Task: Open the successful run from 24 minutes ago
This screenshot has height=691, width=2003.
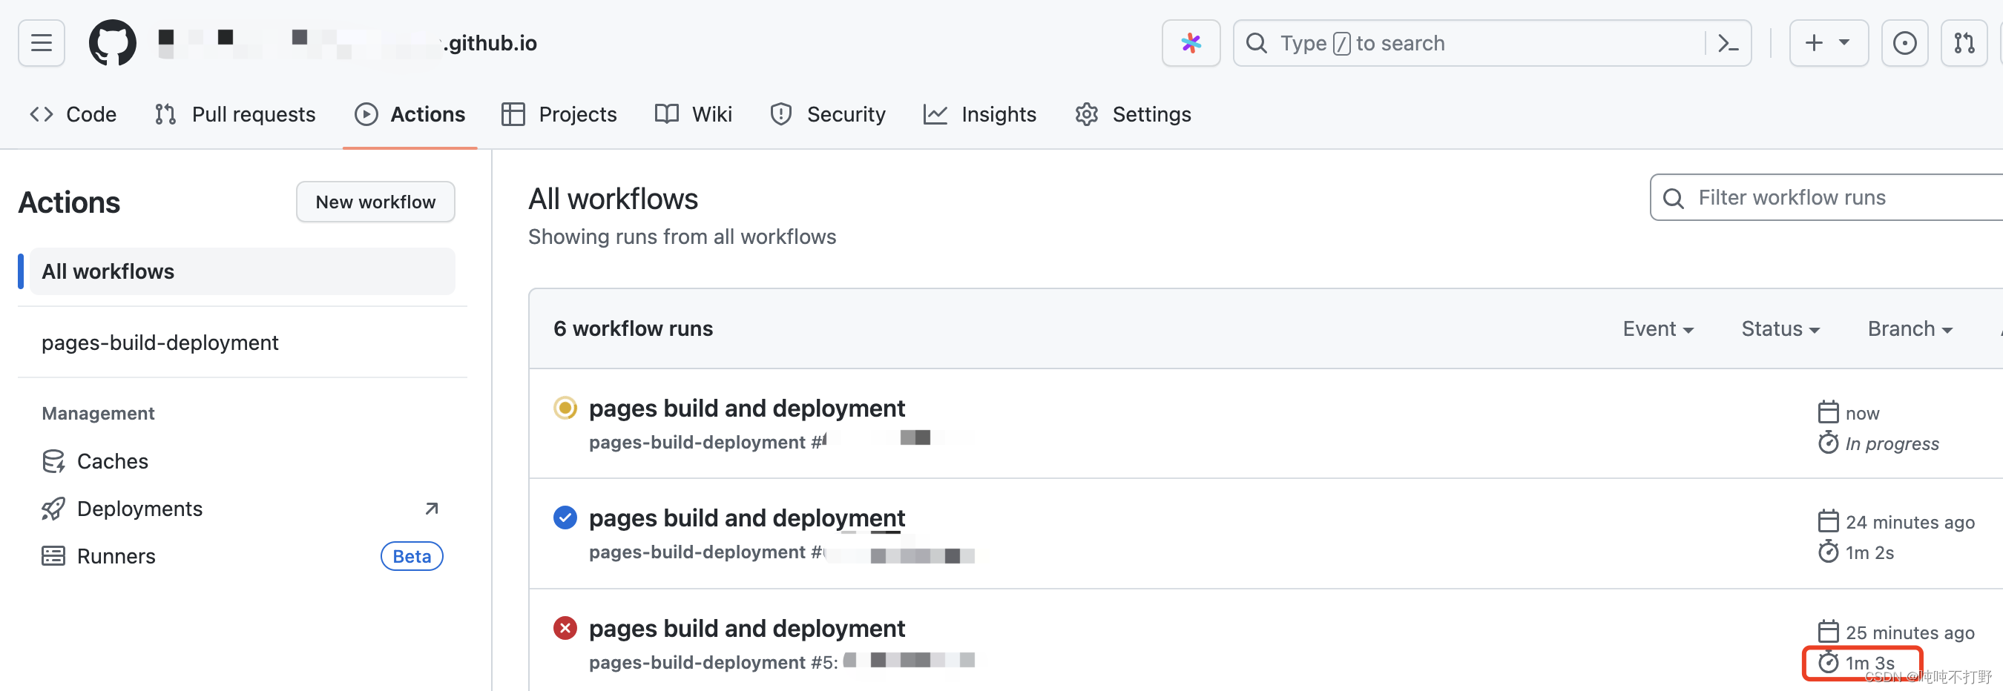Action: point(746,518)
